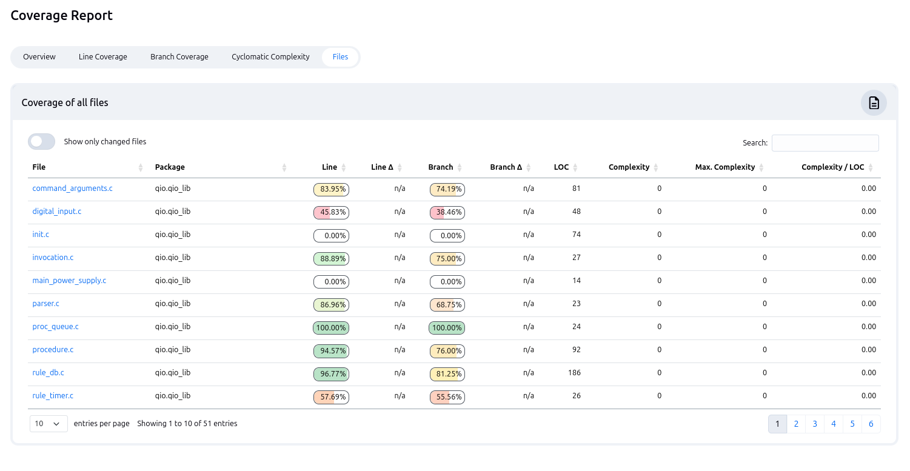The height and width of the screenshot is (471, 910).
Task: Click the 'Coverage Report' page title
Action: [x=62, y=16]
